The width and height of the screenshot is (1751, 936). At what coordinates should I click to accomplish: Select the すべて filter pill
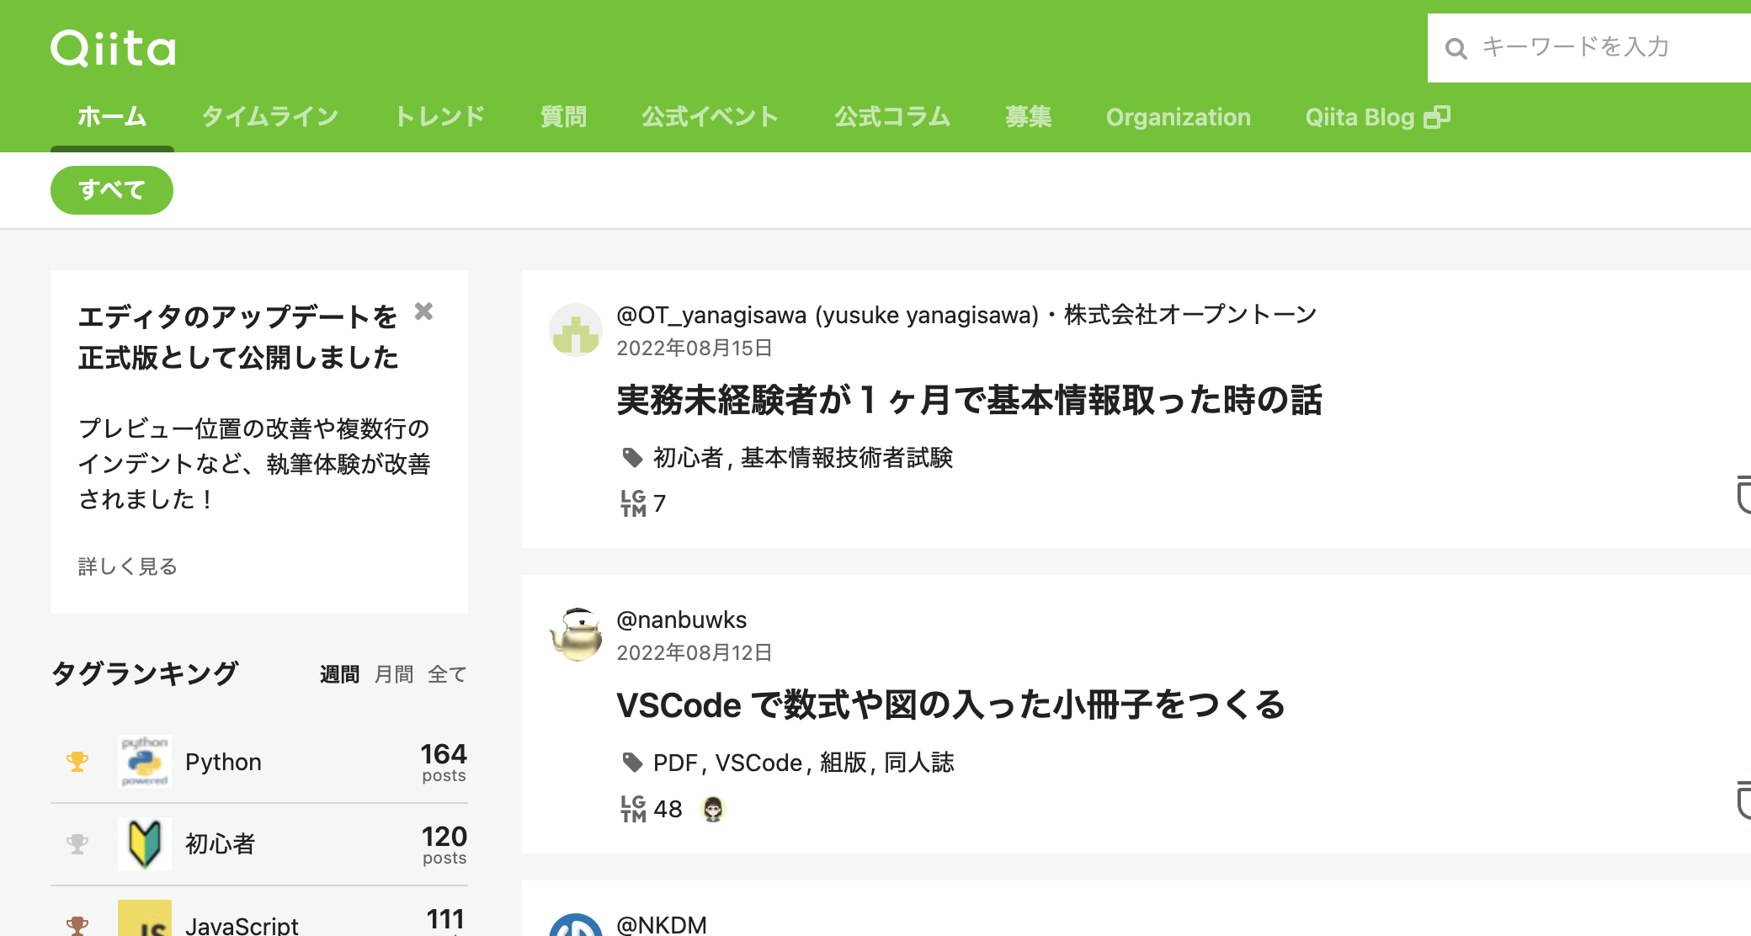(x=111, y=190)
